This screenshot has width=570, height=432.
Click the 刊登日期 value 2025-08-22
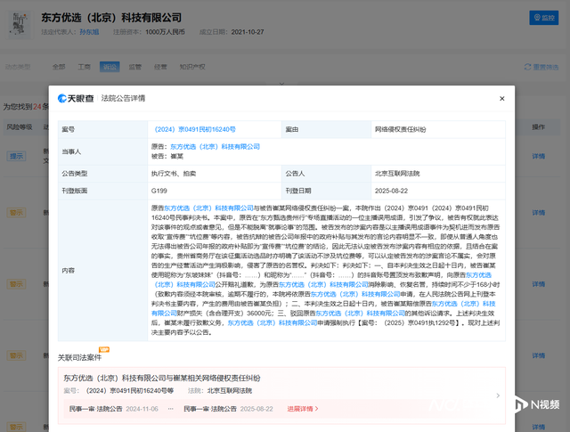[x=391, y=191]
